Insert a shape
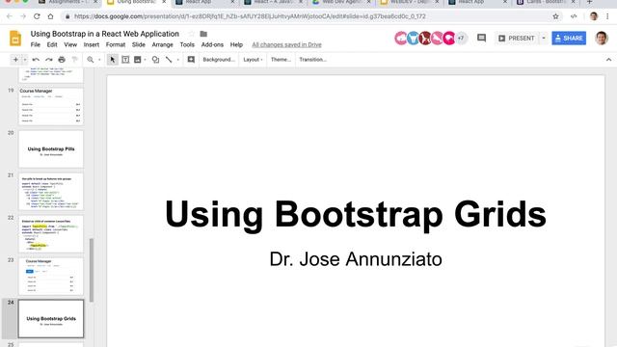The height and width of the screenshot is (347, 617). [155, 60]
